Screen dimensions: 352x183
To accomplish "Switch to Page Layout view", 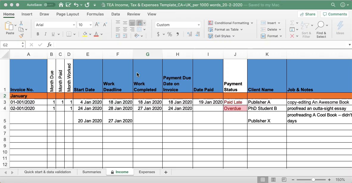I will pyautogui.click(x=273, y=180).
